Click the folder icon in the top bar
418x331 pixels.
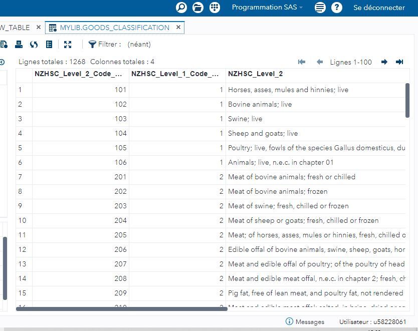click(198, 8)
